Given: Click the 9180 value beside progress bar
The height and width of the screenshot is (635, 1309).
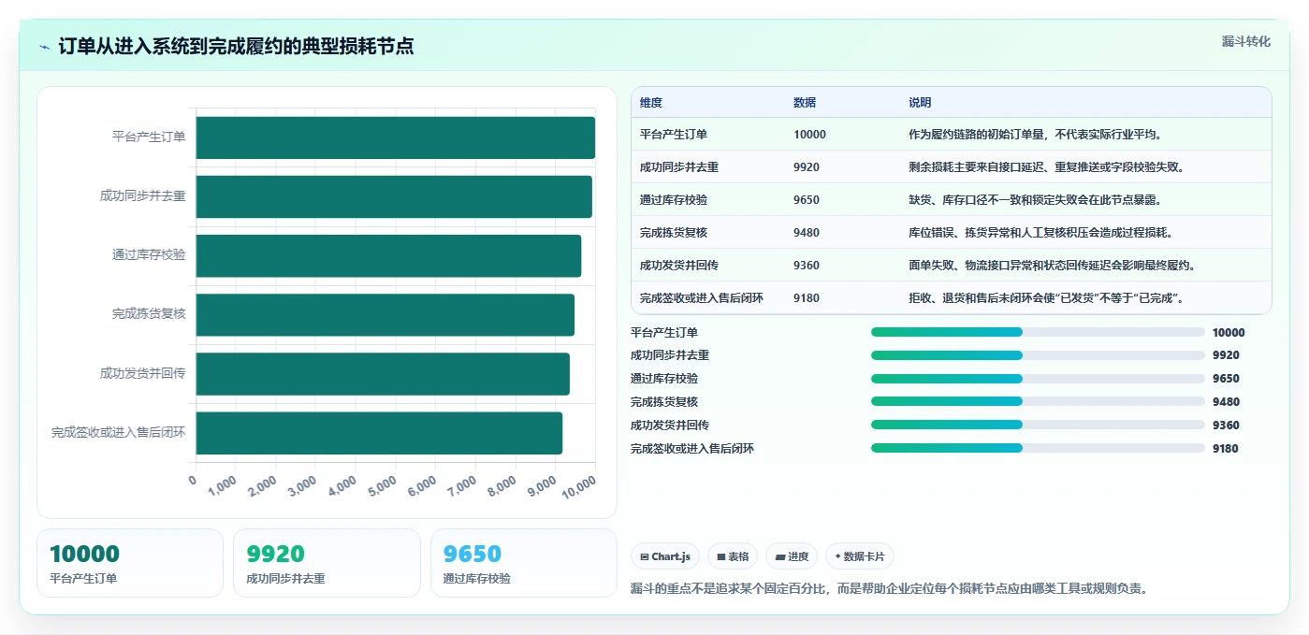Looking at the screenshot, I should point(1226,449).
